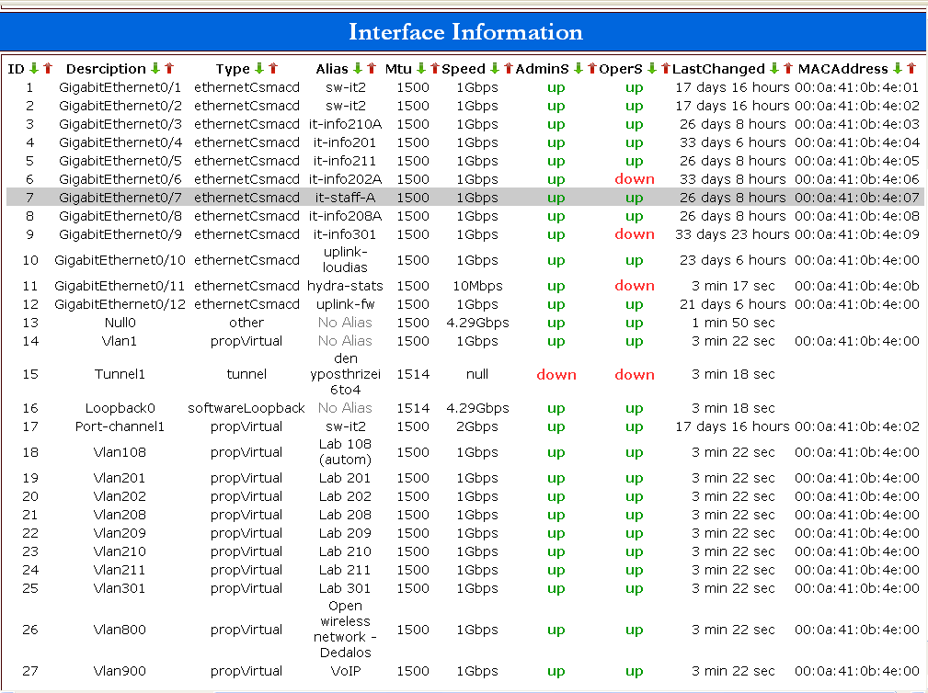The width and height of the screenshot is (928, 693).
Task: Sort Speed column with green arrow
Action: [495, 69]
